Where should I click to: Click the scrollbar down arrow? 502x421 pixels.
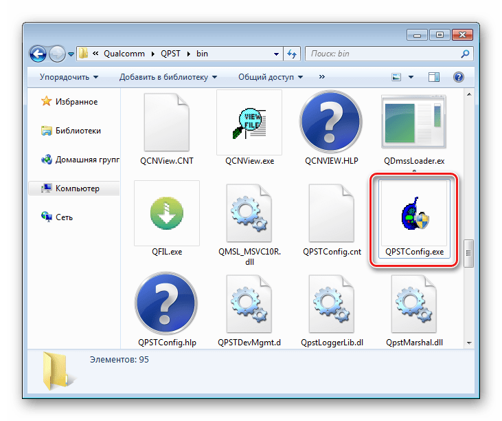469,343
